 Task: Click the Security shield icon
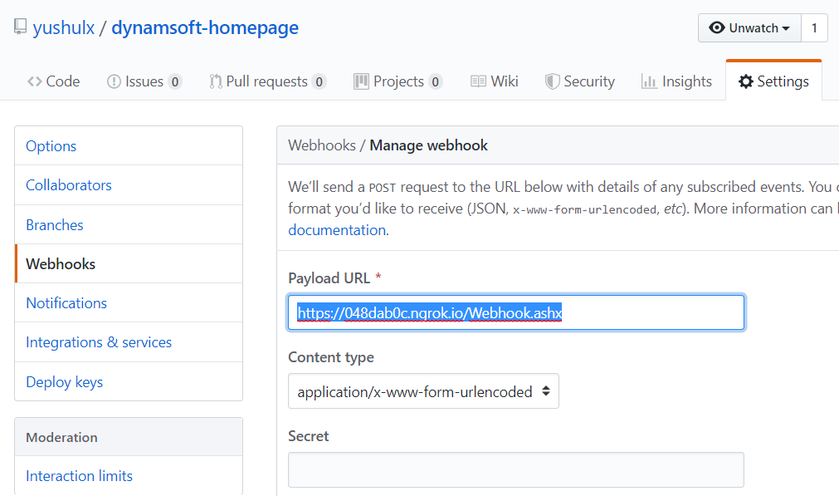point(552,81)
